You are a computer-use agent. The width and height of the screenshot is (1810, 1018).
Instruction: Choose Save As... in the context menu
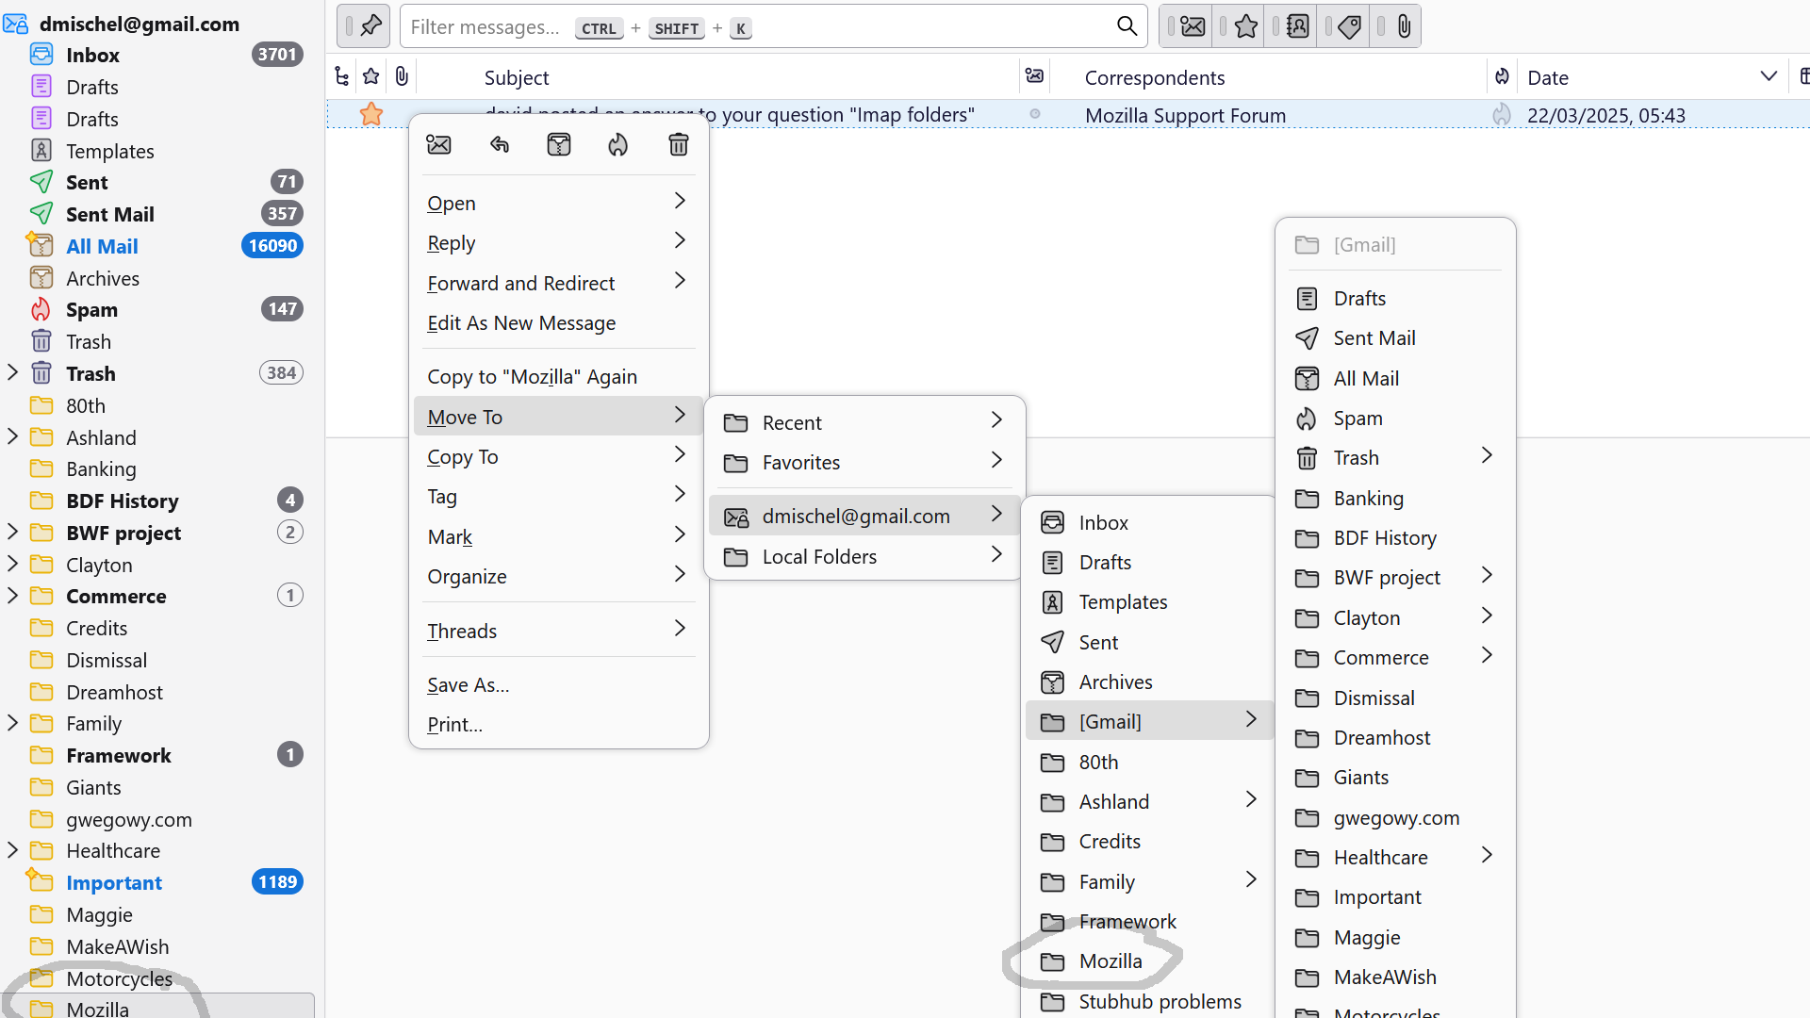(558, 684)
